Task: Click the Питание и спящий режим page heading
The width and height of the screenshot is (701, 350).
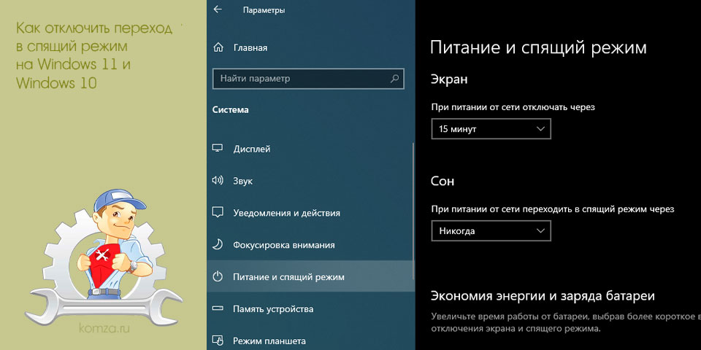Action: tap(538, 47)
